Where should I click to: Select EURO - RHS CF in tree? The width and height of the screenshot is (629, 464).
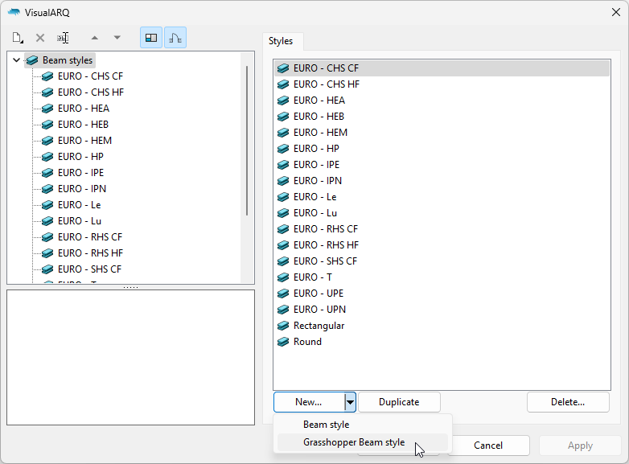pyautogui.click(x=90, y=237)
